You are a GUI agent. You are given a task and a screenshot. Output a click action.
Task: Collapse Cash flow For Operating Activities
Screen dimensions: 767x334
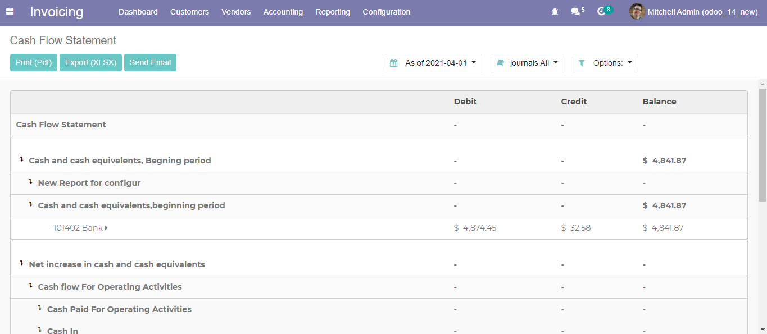(31, 286)
